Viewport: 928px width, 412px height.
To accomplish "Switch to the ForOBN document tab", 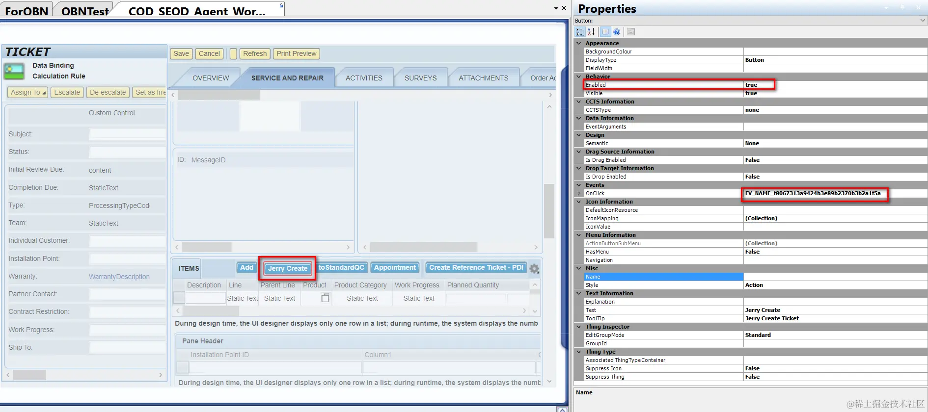I will [x=27, y=10].
